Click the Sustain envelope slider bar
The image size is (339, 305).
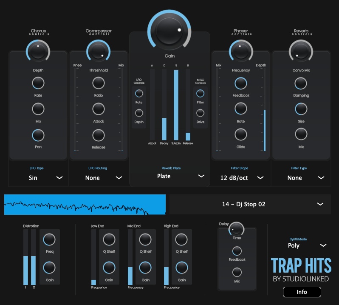176,105
